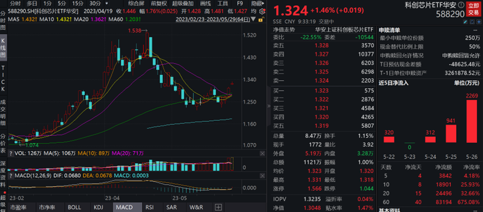Add a new indicator with plus button
Image resolution: width=483 pixels, height=212 pixels.
(218, 207)
